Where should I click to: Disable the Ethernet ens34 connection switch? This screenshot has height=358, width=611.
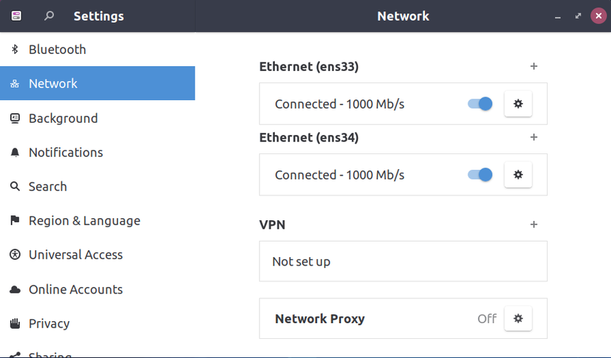pyautogui.click(x=480, y=175)
